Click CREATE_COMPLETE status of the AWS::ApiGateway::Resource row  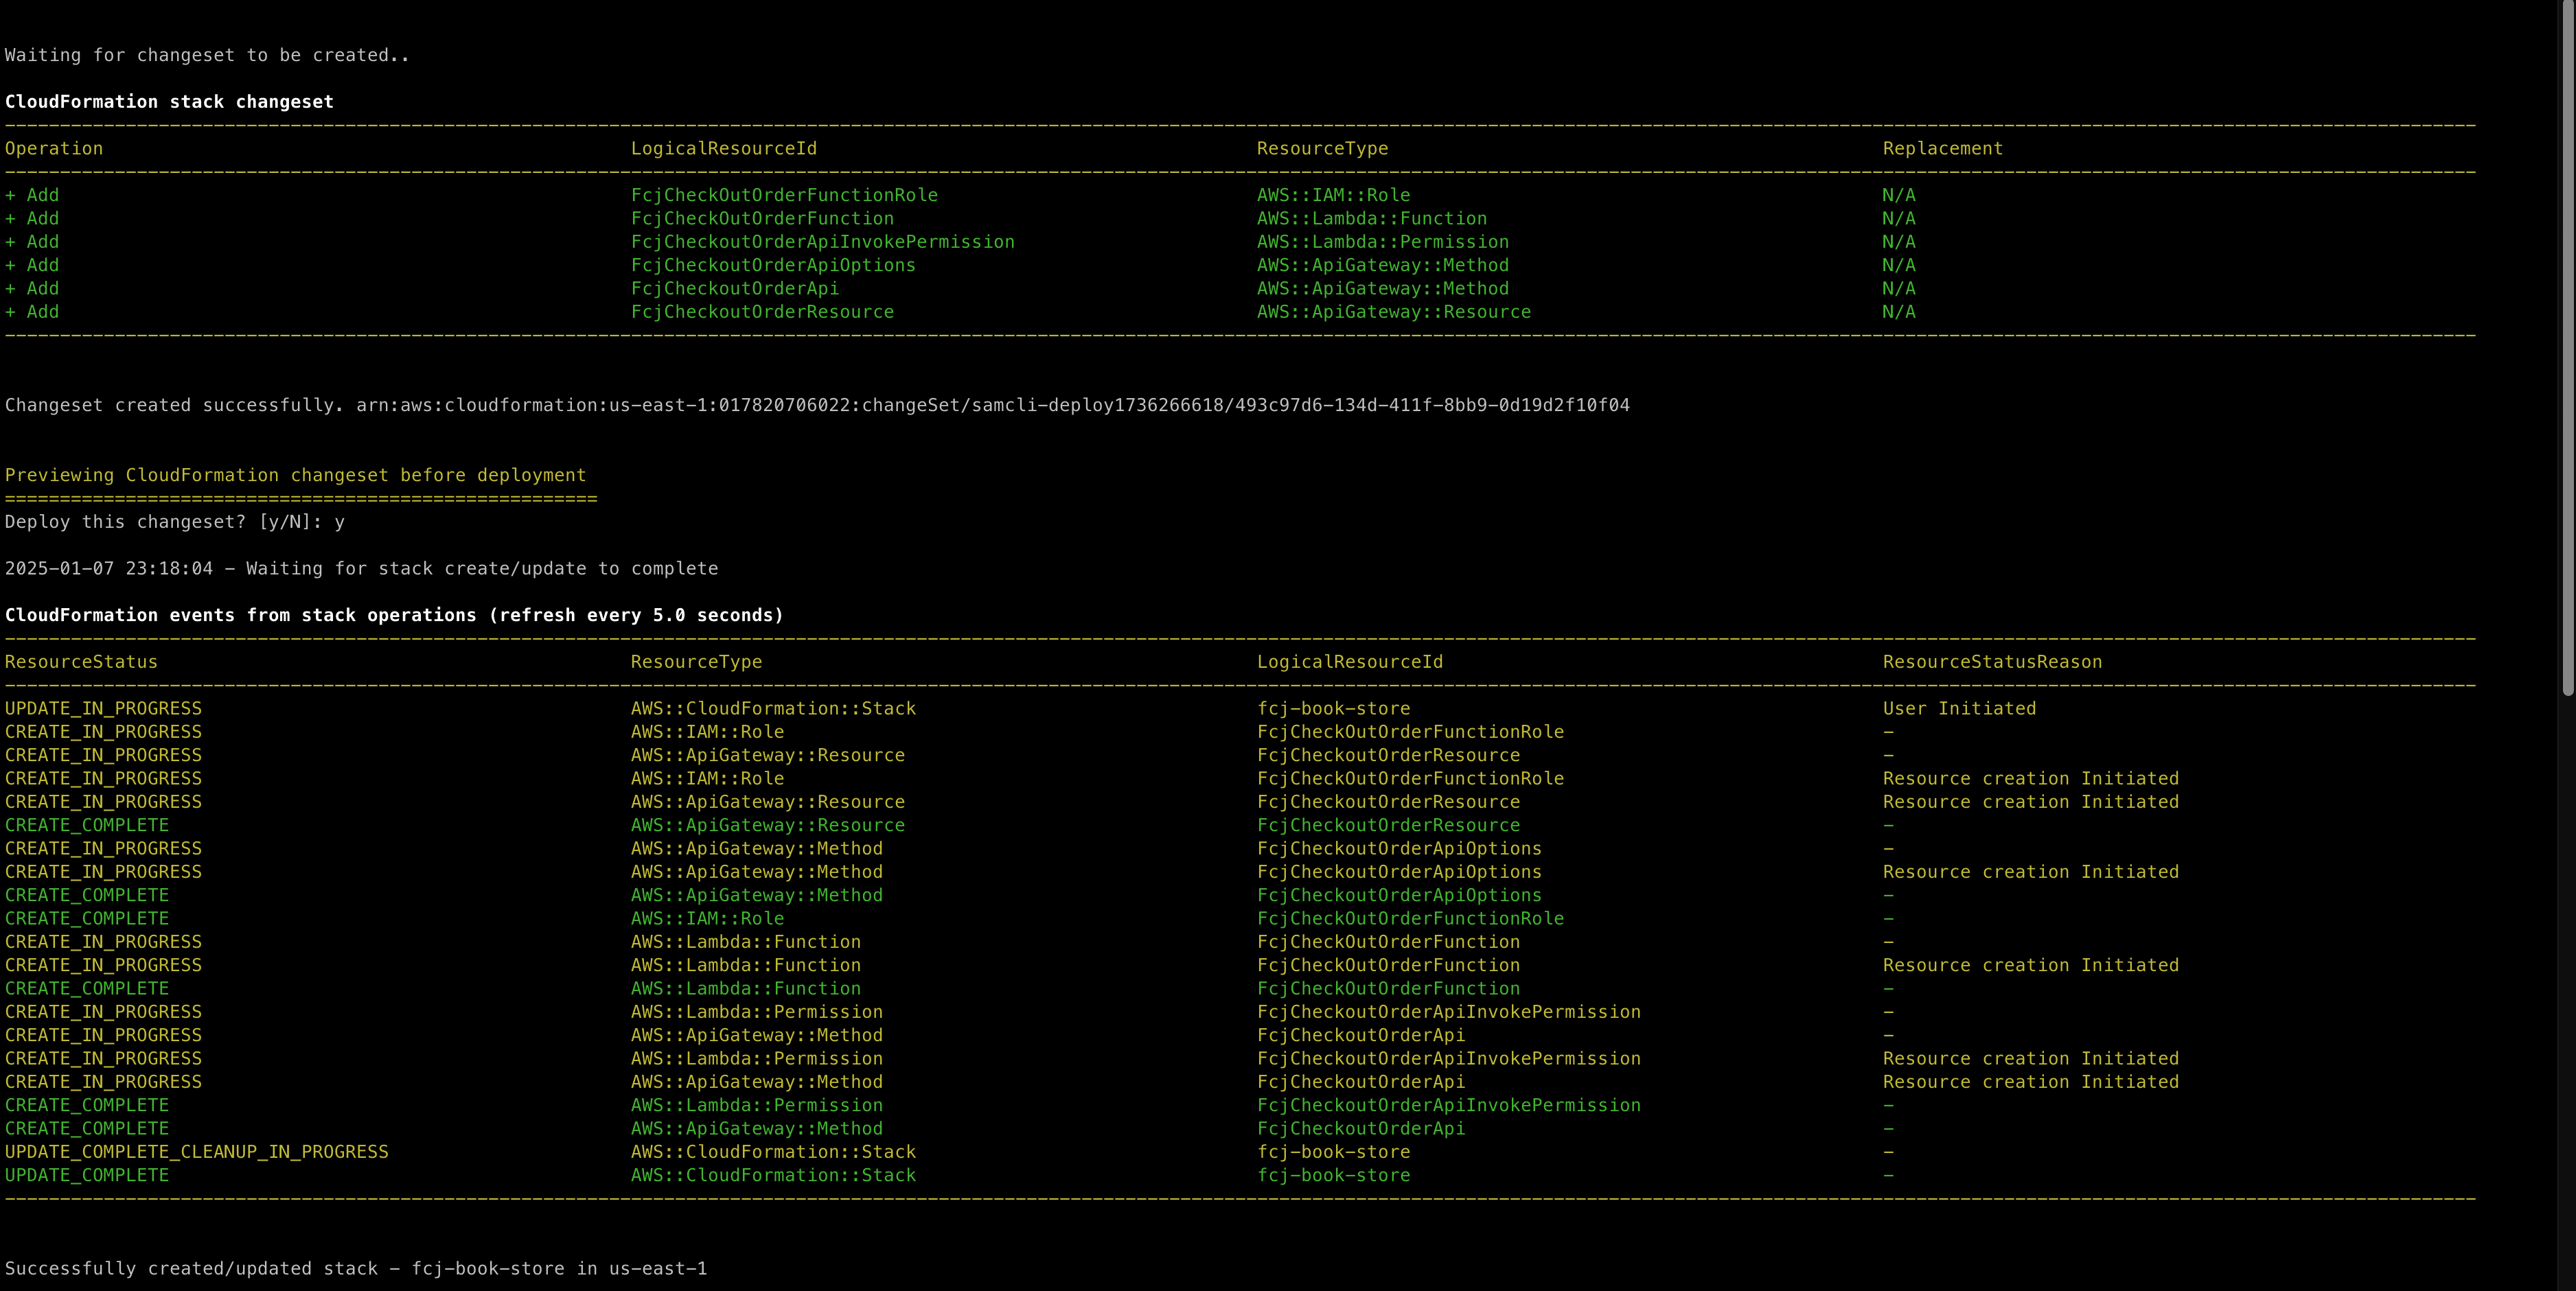(x=87, y=825)
